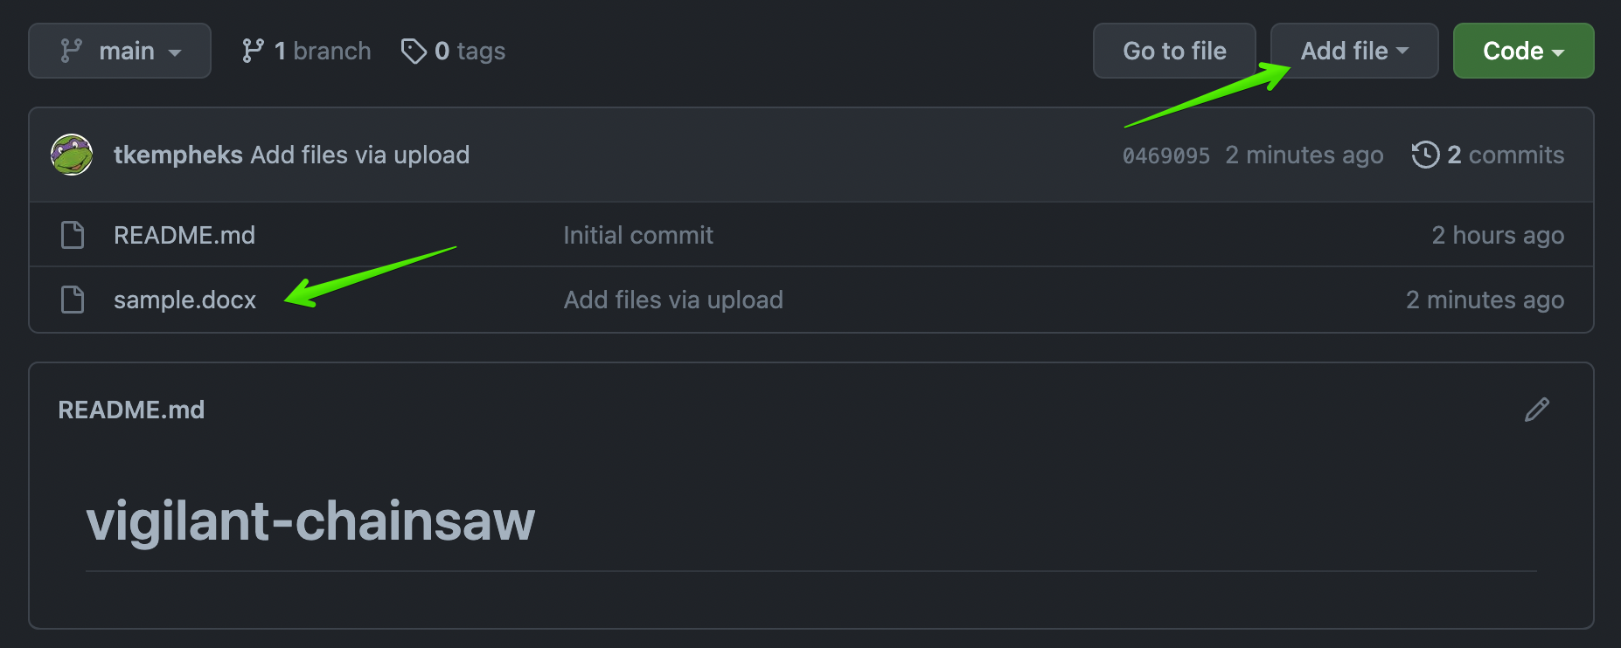Open the sample.docx file
This screenshot has width=1621, height=648.
coord(184,300)
